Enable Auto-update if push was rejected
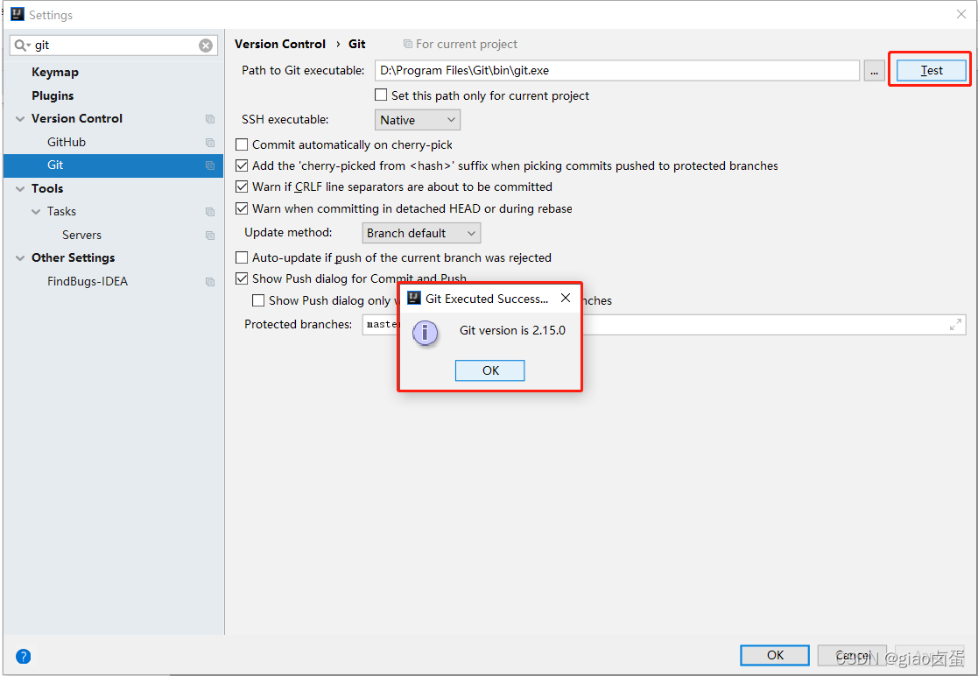 pos(242,257)
